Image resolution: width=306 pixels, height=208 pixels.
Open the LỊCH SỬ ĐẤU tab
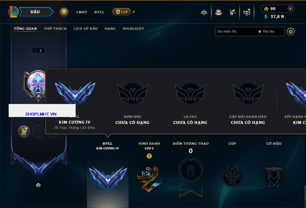pyautogui.click(x=85, y=29)
